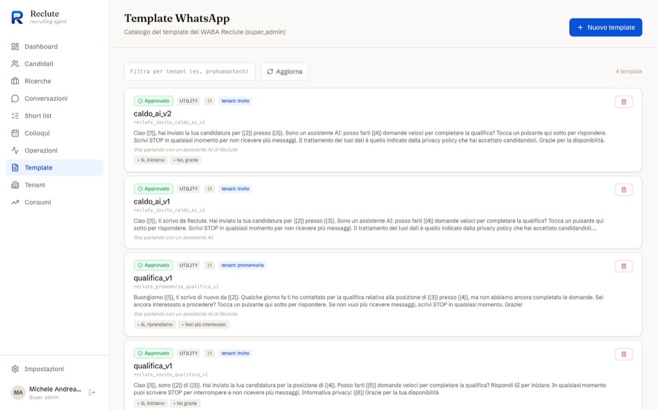This screenshot has height=410, width=657.
Task: Click the Tenant building icon
Action: point(15,184)
